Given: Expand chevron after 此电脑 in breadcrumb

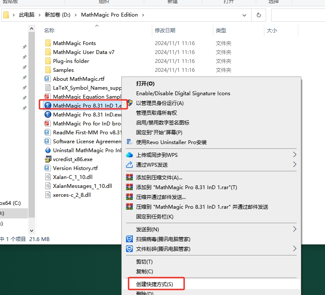Looking at the screenshot, I should tap(39, 15).
